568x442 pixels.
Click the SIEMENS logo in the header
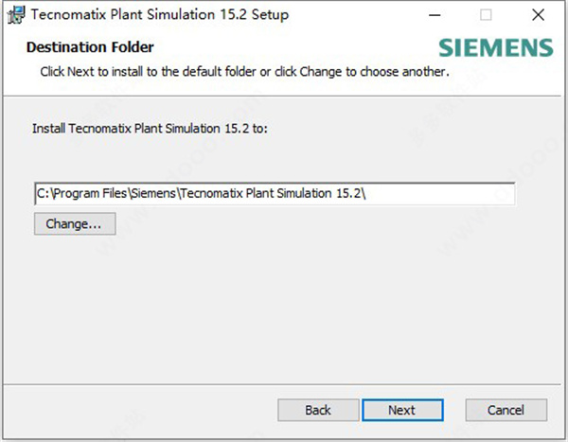496,48
